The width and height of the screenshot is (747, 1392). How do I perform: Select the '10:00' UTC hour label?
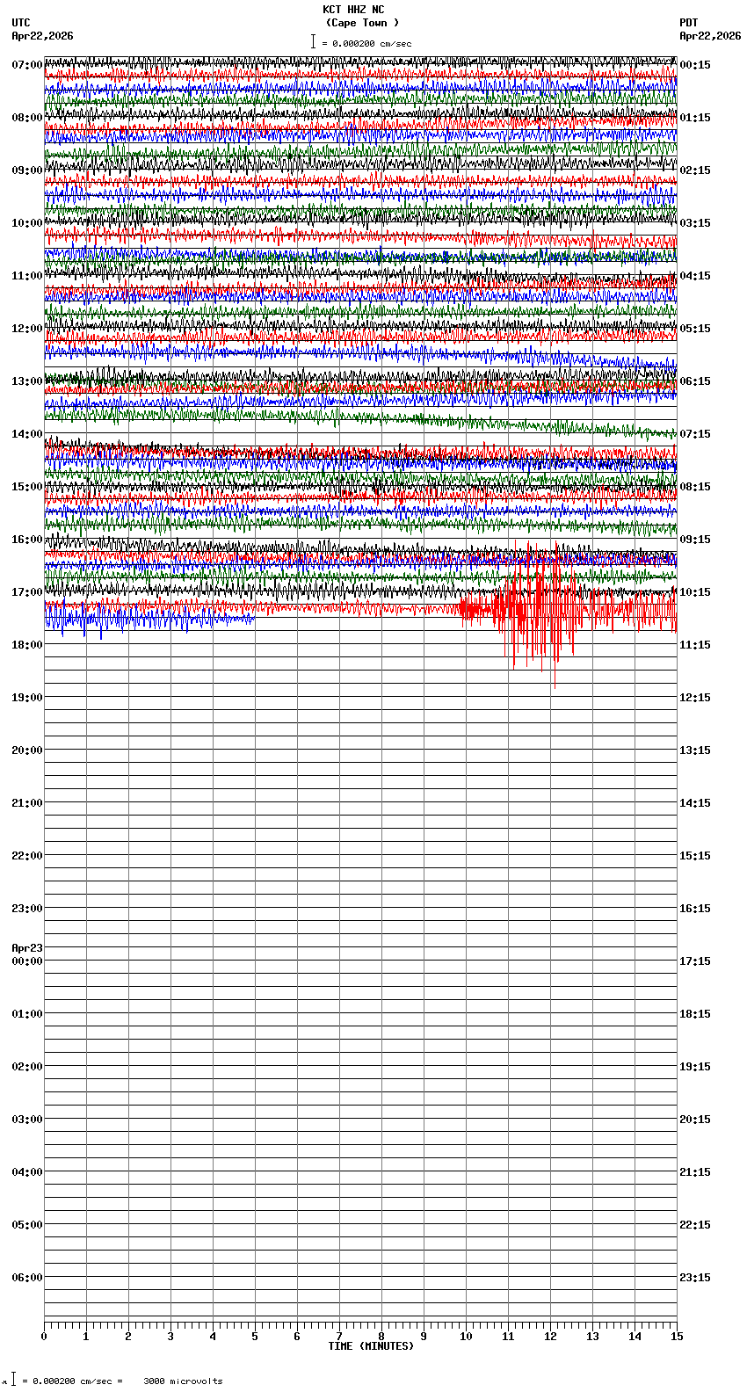coord(27,223)
